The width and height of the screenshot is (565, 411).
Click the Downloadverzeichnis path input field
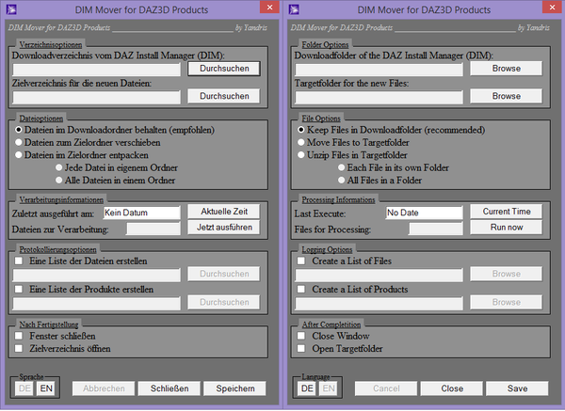[x=97, y=70]
